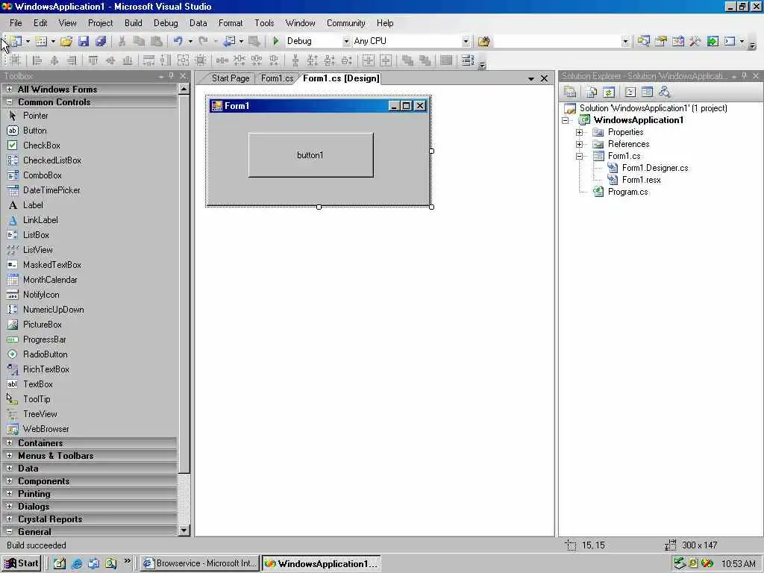Open the Format menu

231,23
